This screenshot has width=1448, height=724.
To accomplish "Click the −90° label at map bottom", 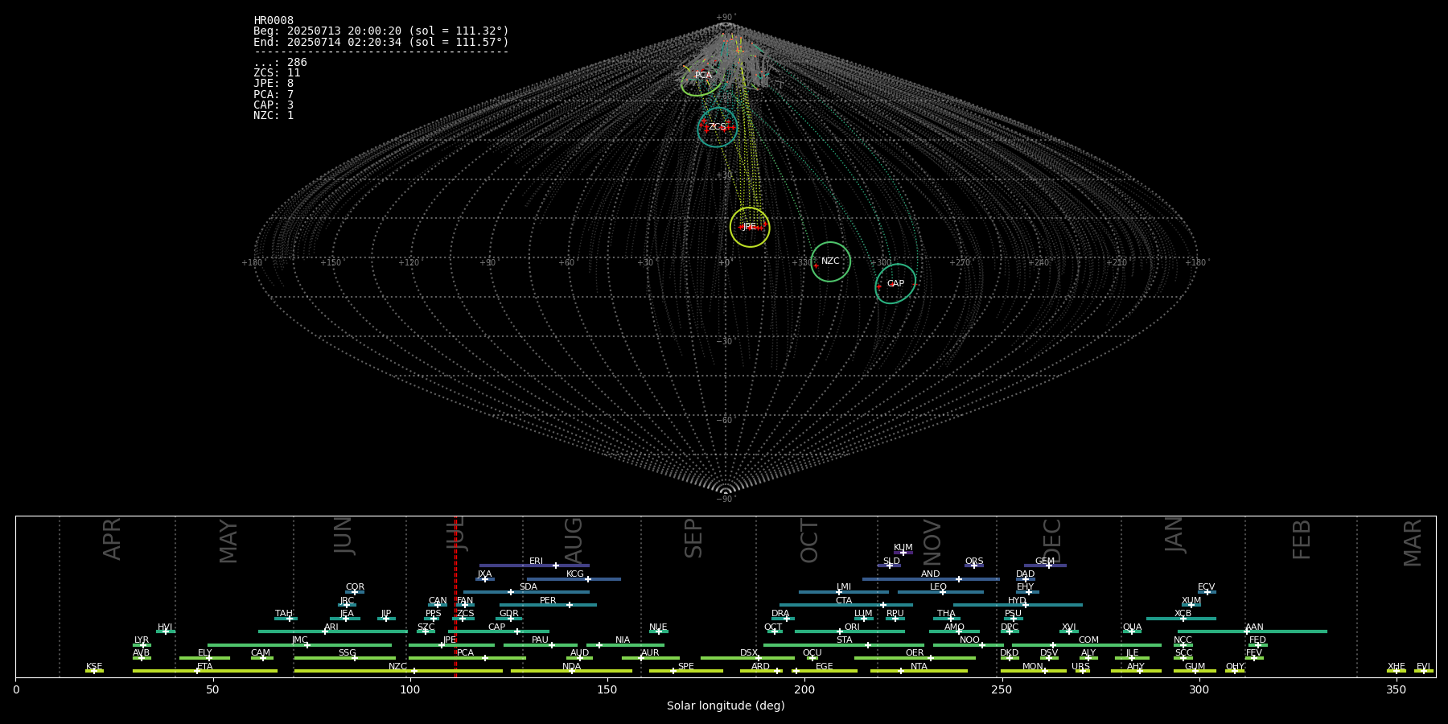I will 726,500.
